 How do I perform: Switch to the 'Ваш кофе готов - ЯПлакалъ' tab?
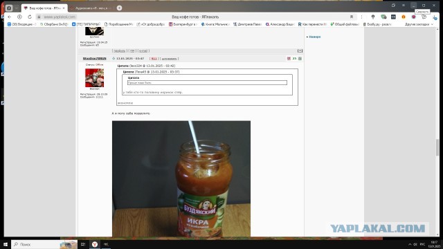(x=44, y=8)
